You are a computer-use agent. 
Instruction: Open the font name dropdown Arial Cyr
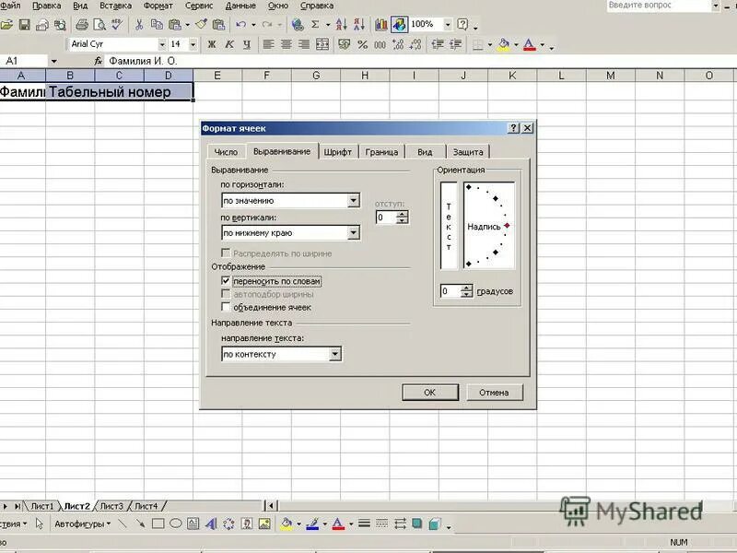click(162, 44)
